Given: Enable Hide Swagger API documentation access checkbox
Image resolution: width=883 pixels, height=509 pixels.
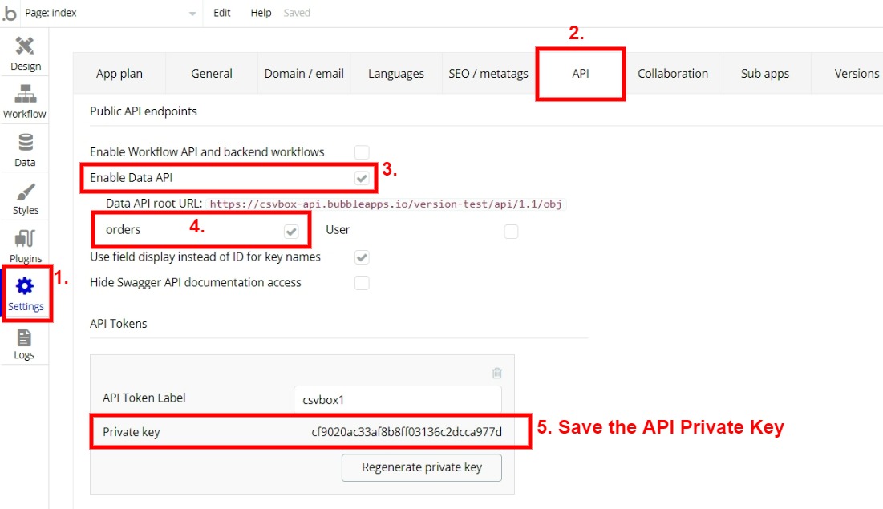Looking at the screenshot, I should pos(362,283).
